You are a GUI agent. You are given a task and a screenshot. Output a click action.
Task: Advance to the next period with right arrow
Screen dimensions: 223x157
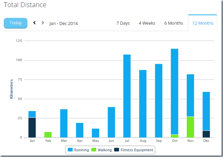[43, 23]
